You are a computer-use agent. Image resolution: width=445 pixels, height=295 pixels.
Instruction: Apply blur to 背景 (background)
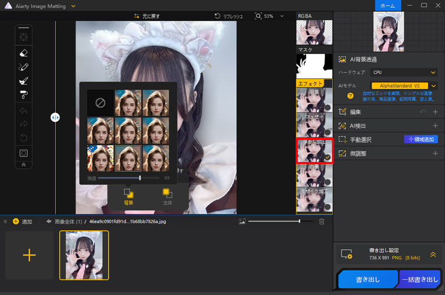point(128,196)
